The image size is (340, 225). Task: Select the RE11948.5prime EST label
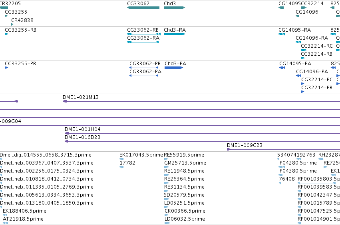pyautogui.click(x=184, y=171)
